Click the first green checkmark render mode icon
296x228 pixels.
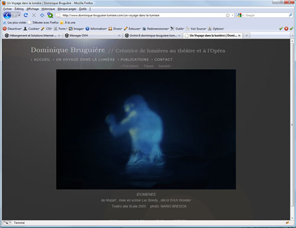(281, 29)
